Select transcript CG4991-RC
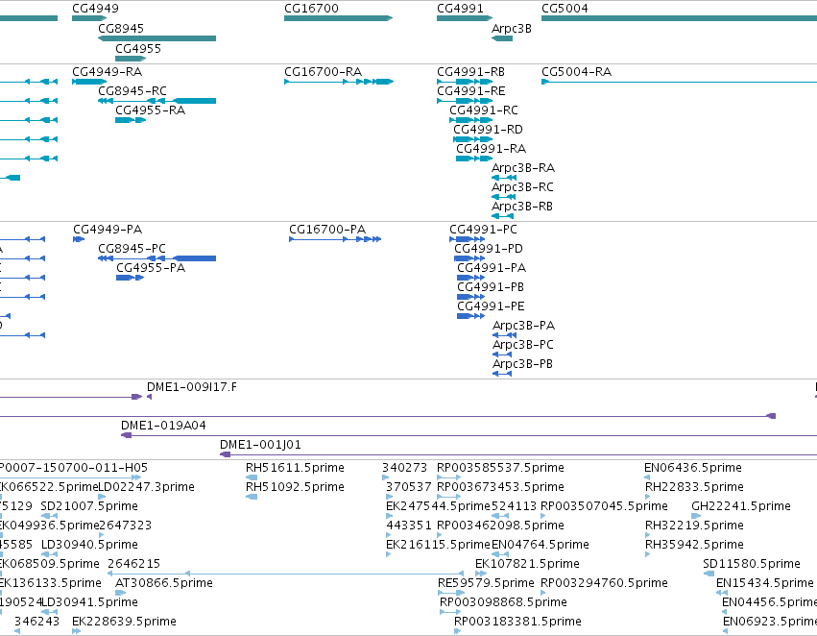The height and width of the screenshot is (636, 817). tap(484, 110)
